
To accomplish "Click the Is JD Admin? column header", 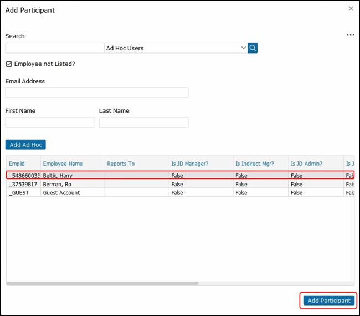I will [306, 164].
